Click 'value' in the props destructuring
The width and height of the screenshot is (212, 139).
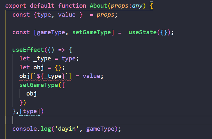[x=67, y=15]
